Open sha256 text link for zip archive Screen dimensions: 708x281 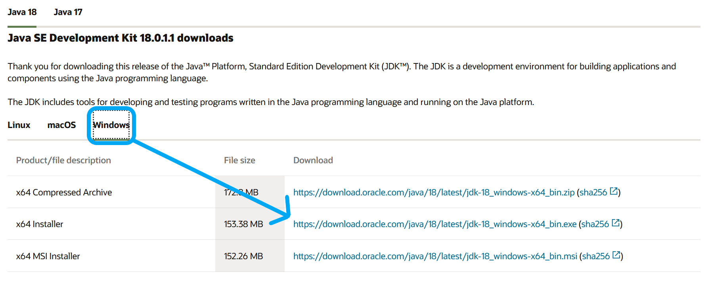click(x=593, y=193)
